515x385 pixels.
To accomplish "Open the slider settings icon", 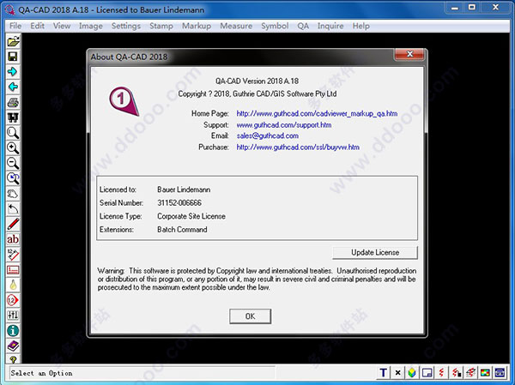I will coord(13,315).
